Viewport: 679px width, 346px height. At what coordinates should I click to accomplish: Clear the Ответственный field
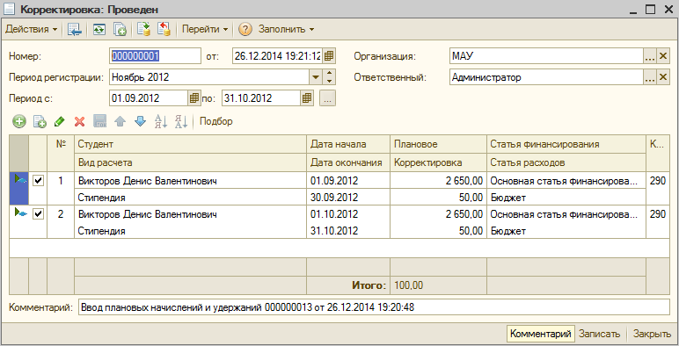pos(663,77)
